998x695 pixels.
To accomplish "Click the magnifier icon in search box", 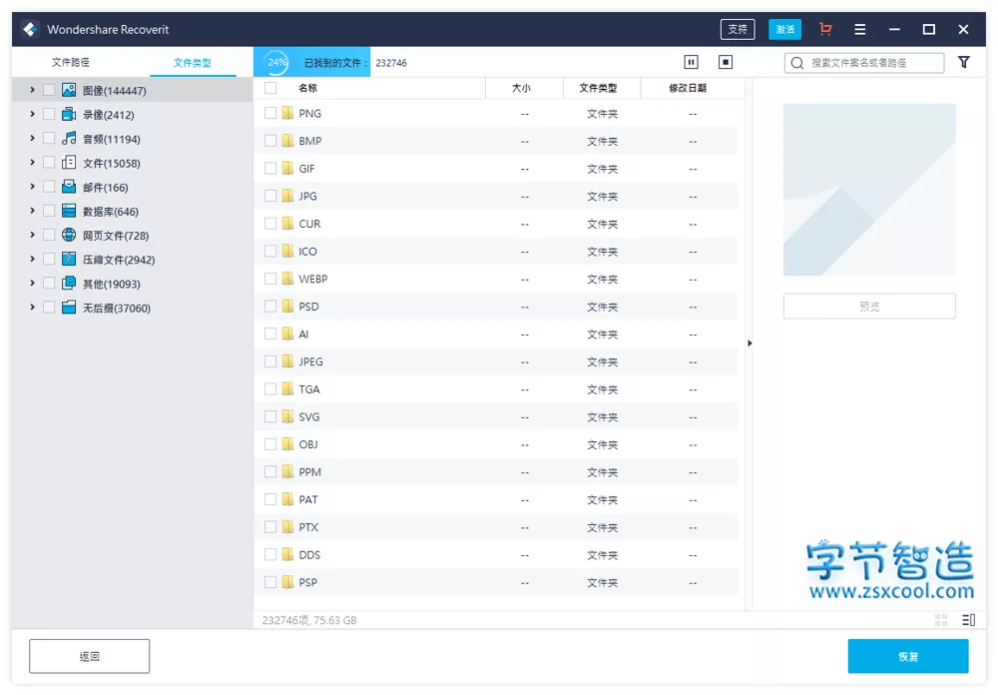I will [796, 63].
